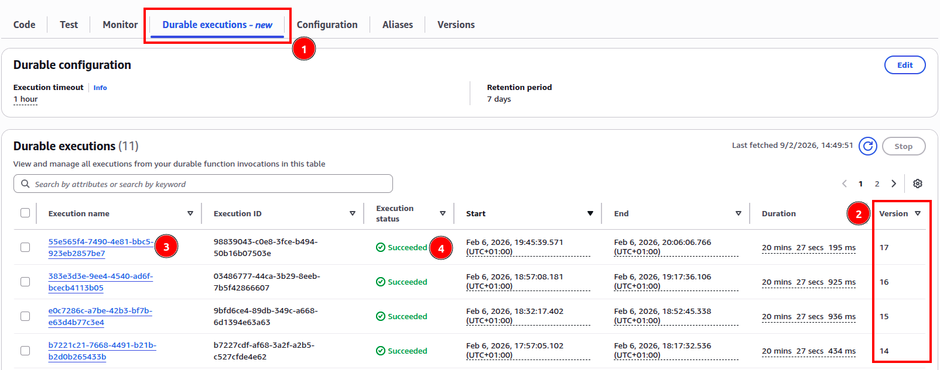This screenshot has height=370, width=940.
Task: Refresh the durable executions list
Action: click(x=867, y=146)
